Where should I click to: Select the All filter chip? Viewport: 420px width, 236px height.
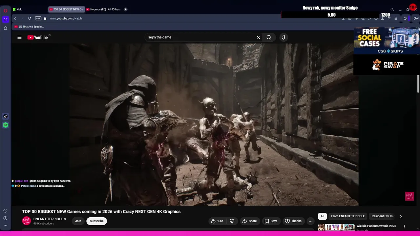pyautogui.click(x=322, y=216)
